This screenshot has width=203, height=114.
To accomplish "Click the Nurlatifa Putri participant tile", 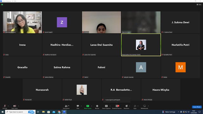I will (180, 45).
